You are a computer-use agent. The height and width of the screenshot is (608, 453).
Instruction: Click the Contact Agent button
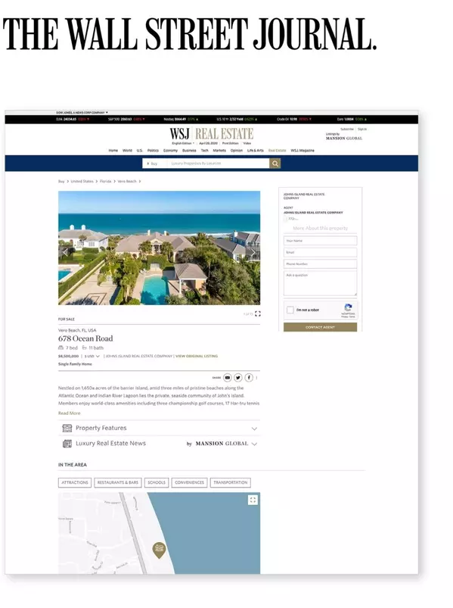tap(320, 327)
